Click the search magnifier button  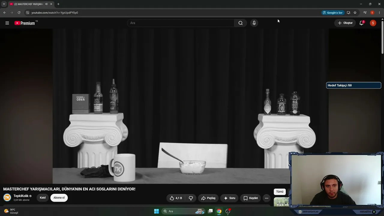click(x=241, y=23)
